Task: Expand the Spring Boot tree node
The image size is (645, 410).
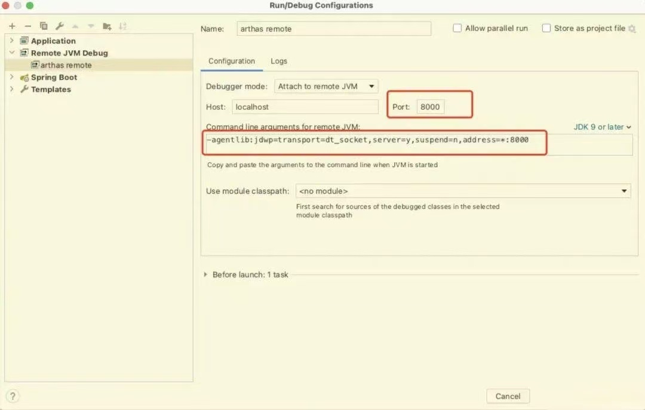Action: tap(12, 77)
